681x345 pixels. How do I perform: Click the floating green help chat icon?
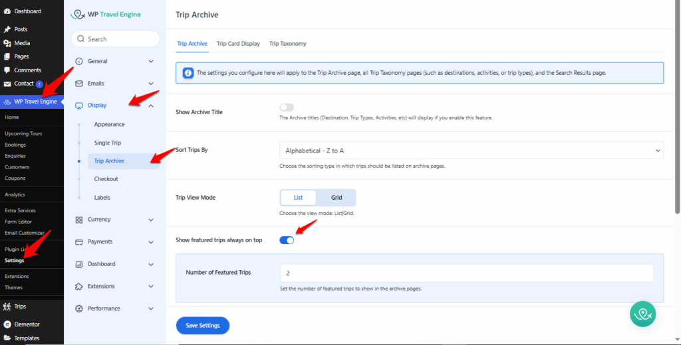(x=642, y=314)
